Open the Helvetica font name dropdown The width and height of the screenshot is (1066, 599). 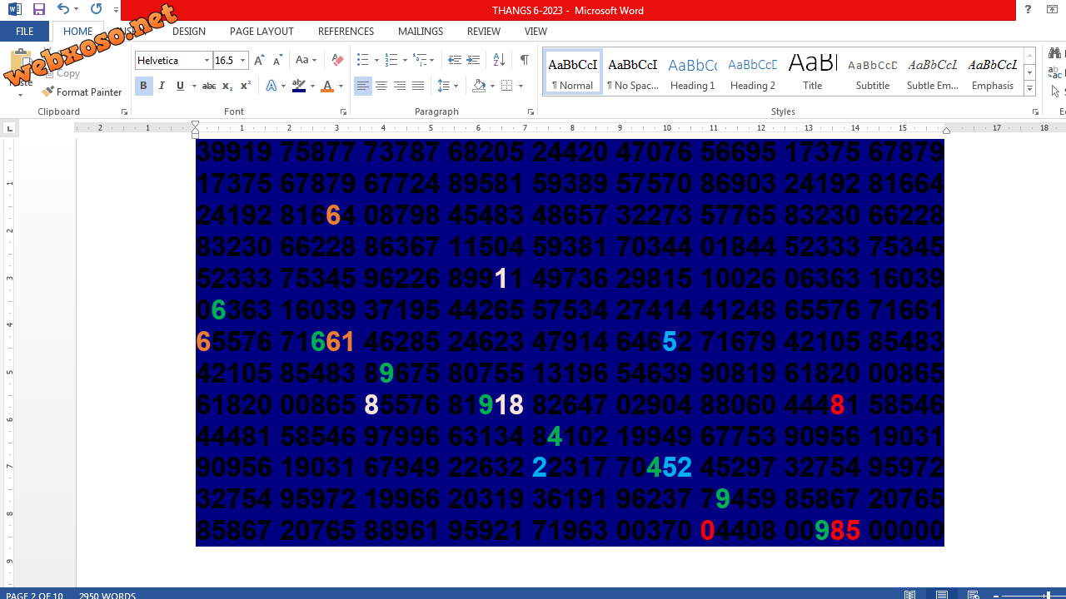click(207, 61)
